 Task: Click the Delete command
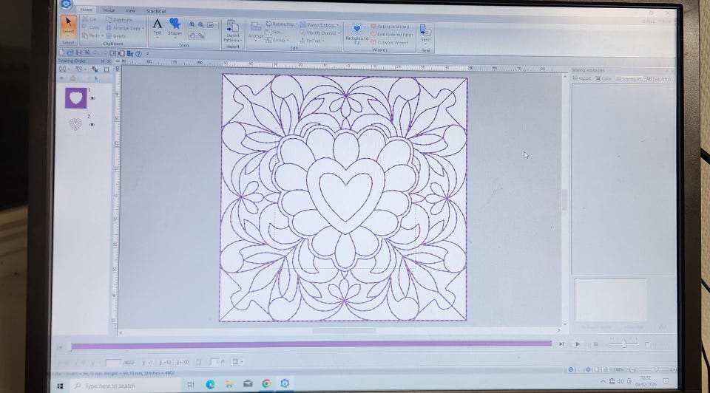(116, 35)
